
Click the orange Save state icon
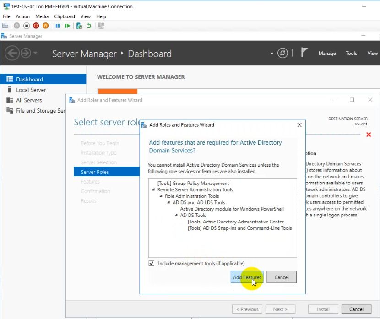45,26
